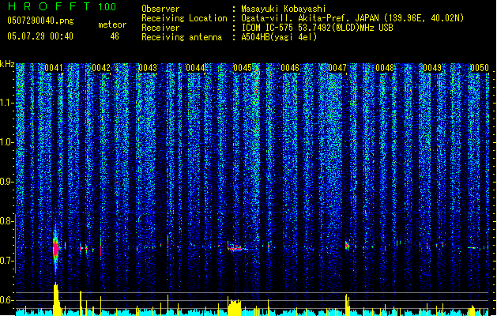497x316 pixels.
Task: Click the 0047 time marker
Action: pos(337,68)
